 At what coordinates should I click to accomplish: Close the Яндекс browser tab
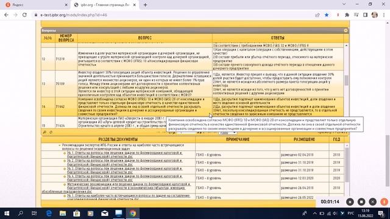coord(66,5)
